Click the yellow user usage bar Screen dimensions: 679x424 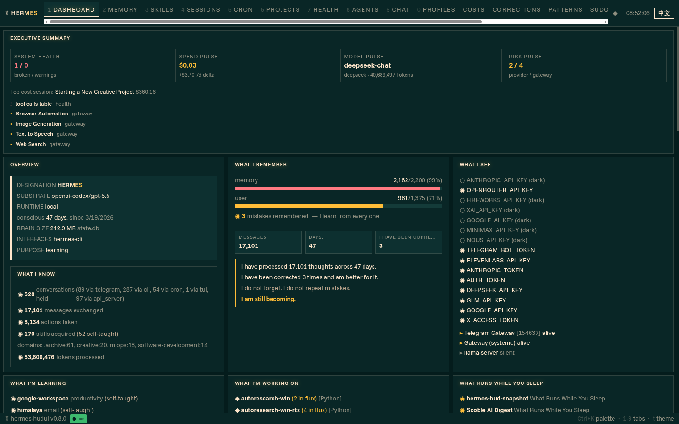point(309,206)
